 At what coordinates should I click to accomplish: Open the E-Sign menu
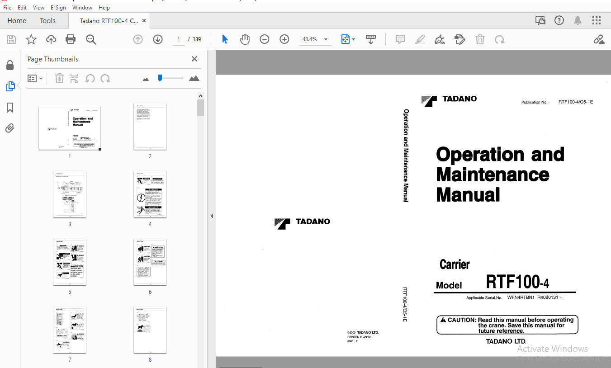point(58,8)
